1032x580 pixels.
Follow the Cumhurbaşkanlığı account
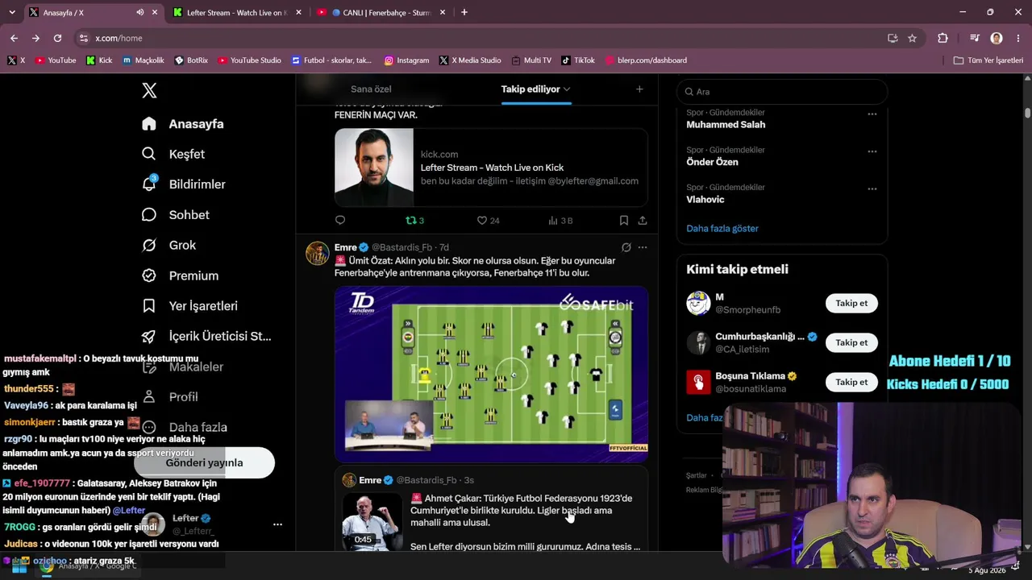coord(851,342)
